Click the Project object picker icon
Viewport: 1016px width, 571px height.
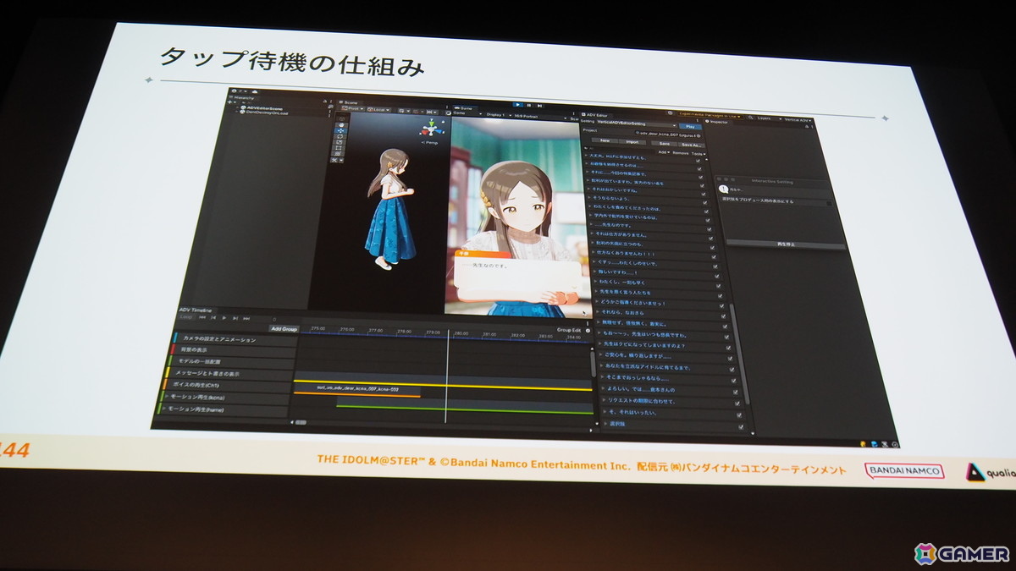pyautogui.click(x=698, y=136)
